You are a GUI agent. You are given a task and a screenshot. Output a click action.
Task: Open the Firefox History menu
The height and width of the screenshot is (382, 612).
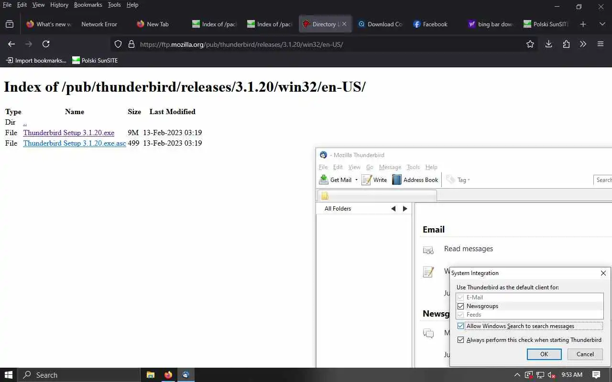click(x=59, y=5)
